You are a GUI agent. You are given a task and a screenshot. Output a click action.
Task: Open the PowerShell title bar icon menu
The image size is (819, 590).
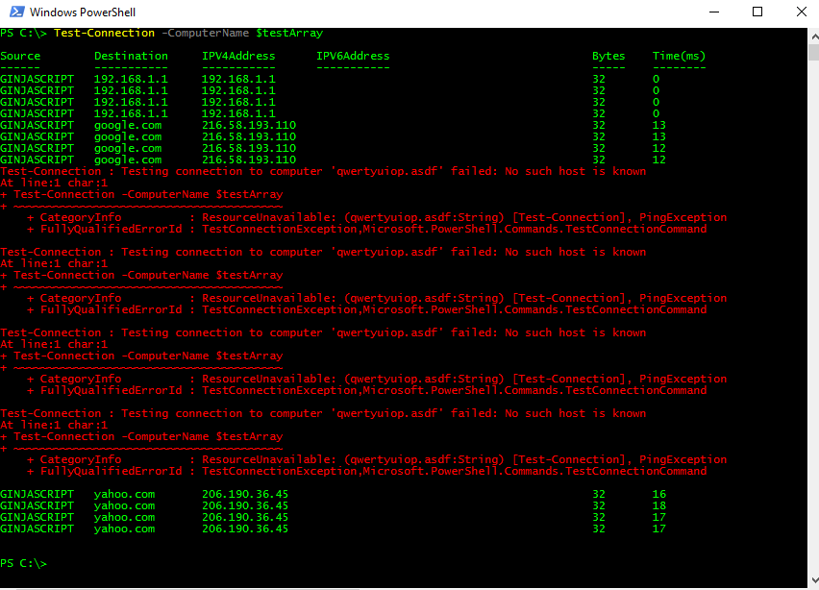point(15,12)
